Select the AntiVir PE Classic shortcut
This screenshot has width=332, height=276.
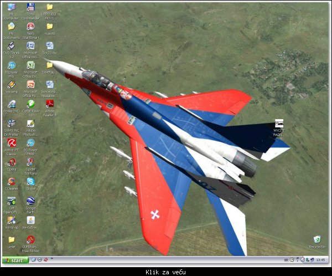(12, 147)
